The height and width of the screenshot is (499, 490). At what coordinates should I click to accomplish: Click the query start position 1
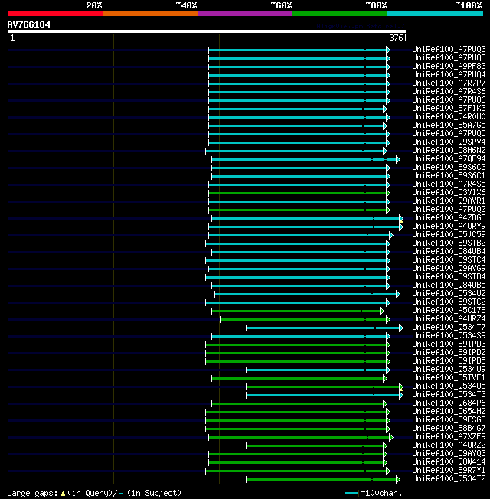coord(12,38)
